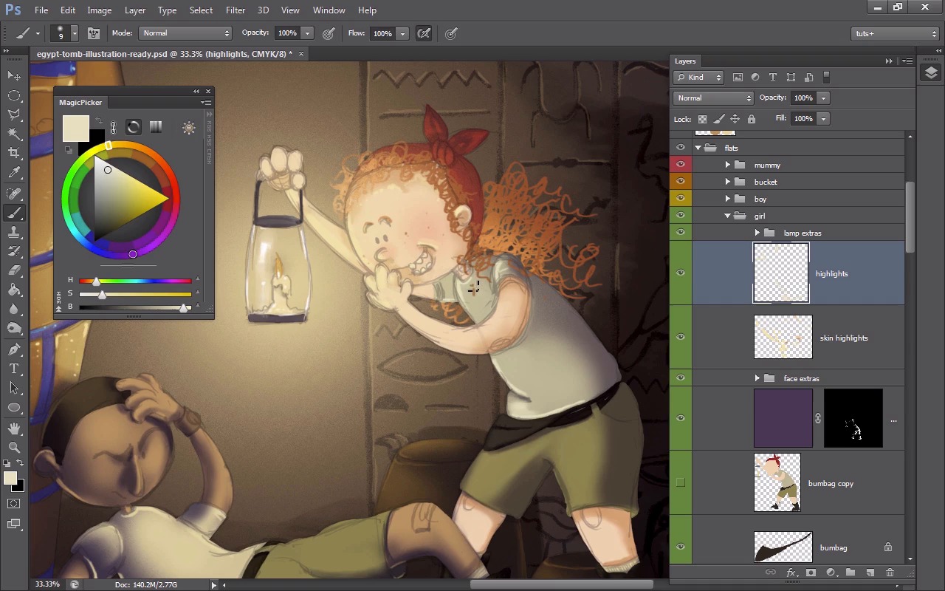Show the bumbag copy layer
This screenshot has width=945, height=591.
681,482
